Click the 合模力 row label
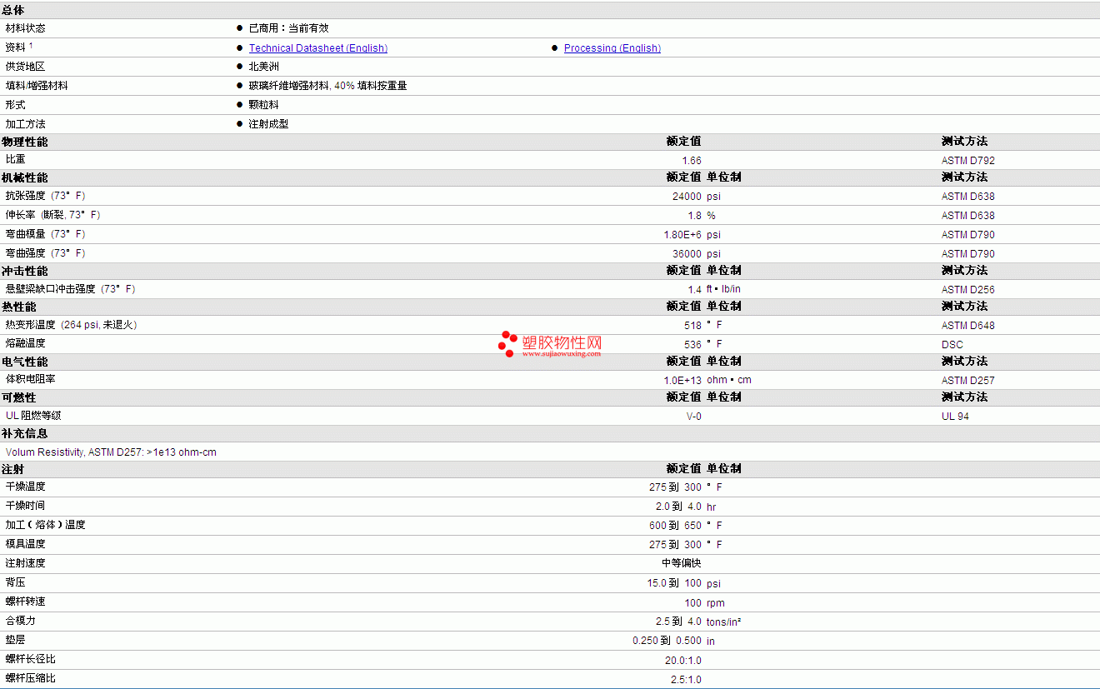 point(20,621)
